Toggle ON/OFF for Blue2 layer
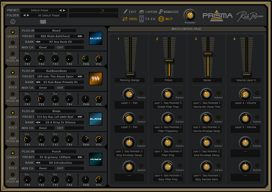Image resolution: width=272 pixels, height=192 pixels. 13,32
